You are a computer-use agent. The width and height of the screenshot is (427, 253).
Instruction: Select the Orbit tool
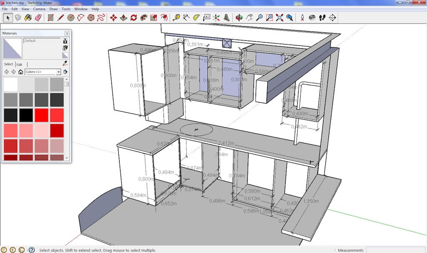(239, 17)
